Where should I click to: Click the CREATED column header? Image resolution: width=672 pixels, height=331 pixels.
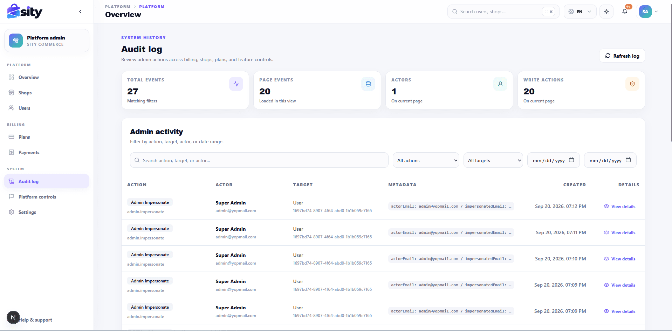[574, 185]
